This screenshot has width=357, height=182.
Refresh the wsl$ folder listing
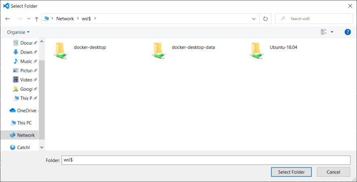tap(265, 19)
